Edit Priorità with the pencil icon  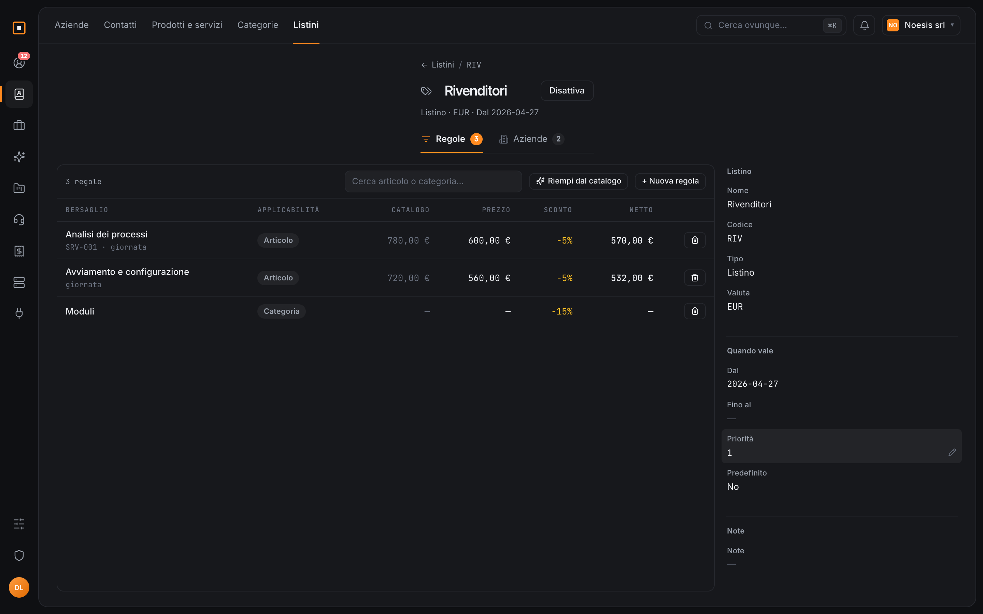[x=952, y=452]
